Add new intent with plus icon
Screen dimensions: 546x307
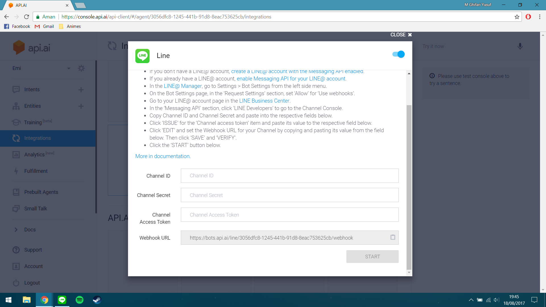point(81,90)
